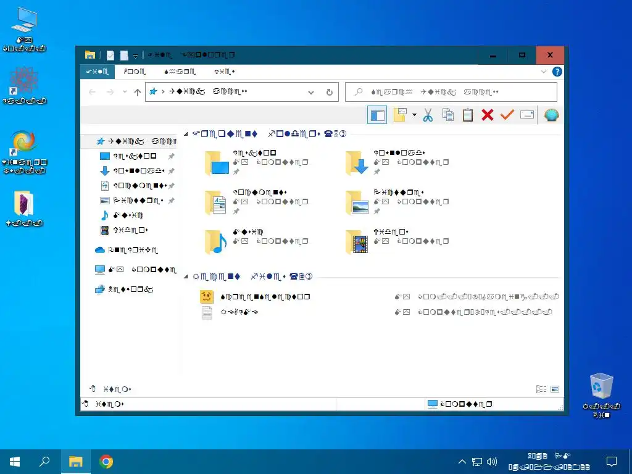Open the address bar history dropdown chevron
Screen dimensions: 632x474
pos(311,93)
